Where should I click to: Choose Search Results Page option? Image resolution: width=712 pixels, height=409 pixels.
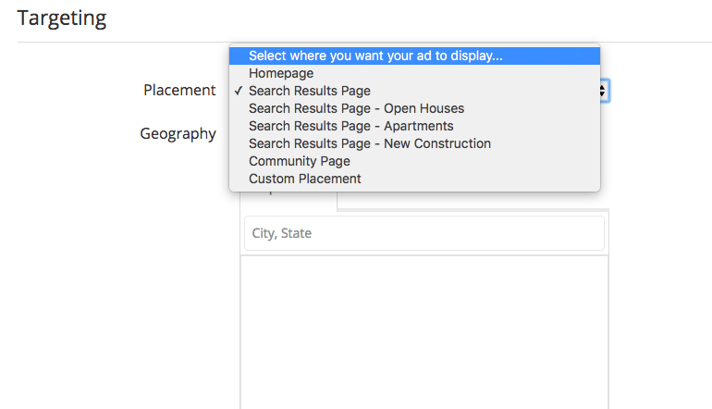[x=414, y=91]
